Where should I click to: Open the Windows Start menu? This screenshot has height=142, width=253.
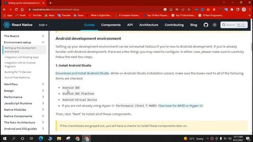5,138
